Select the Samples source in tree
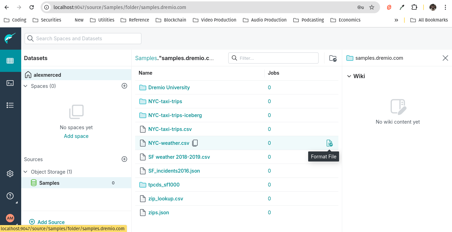 (49, 183)
